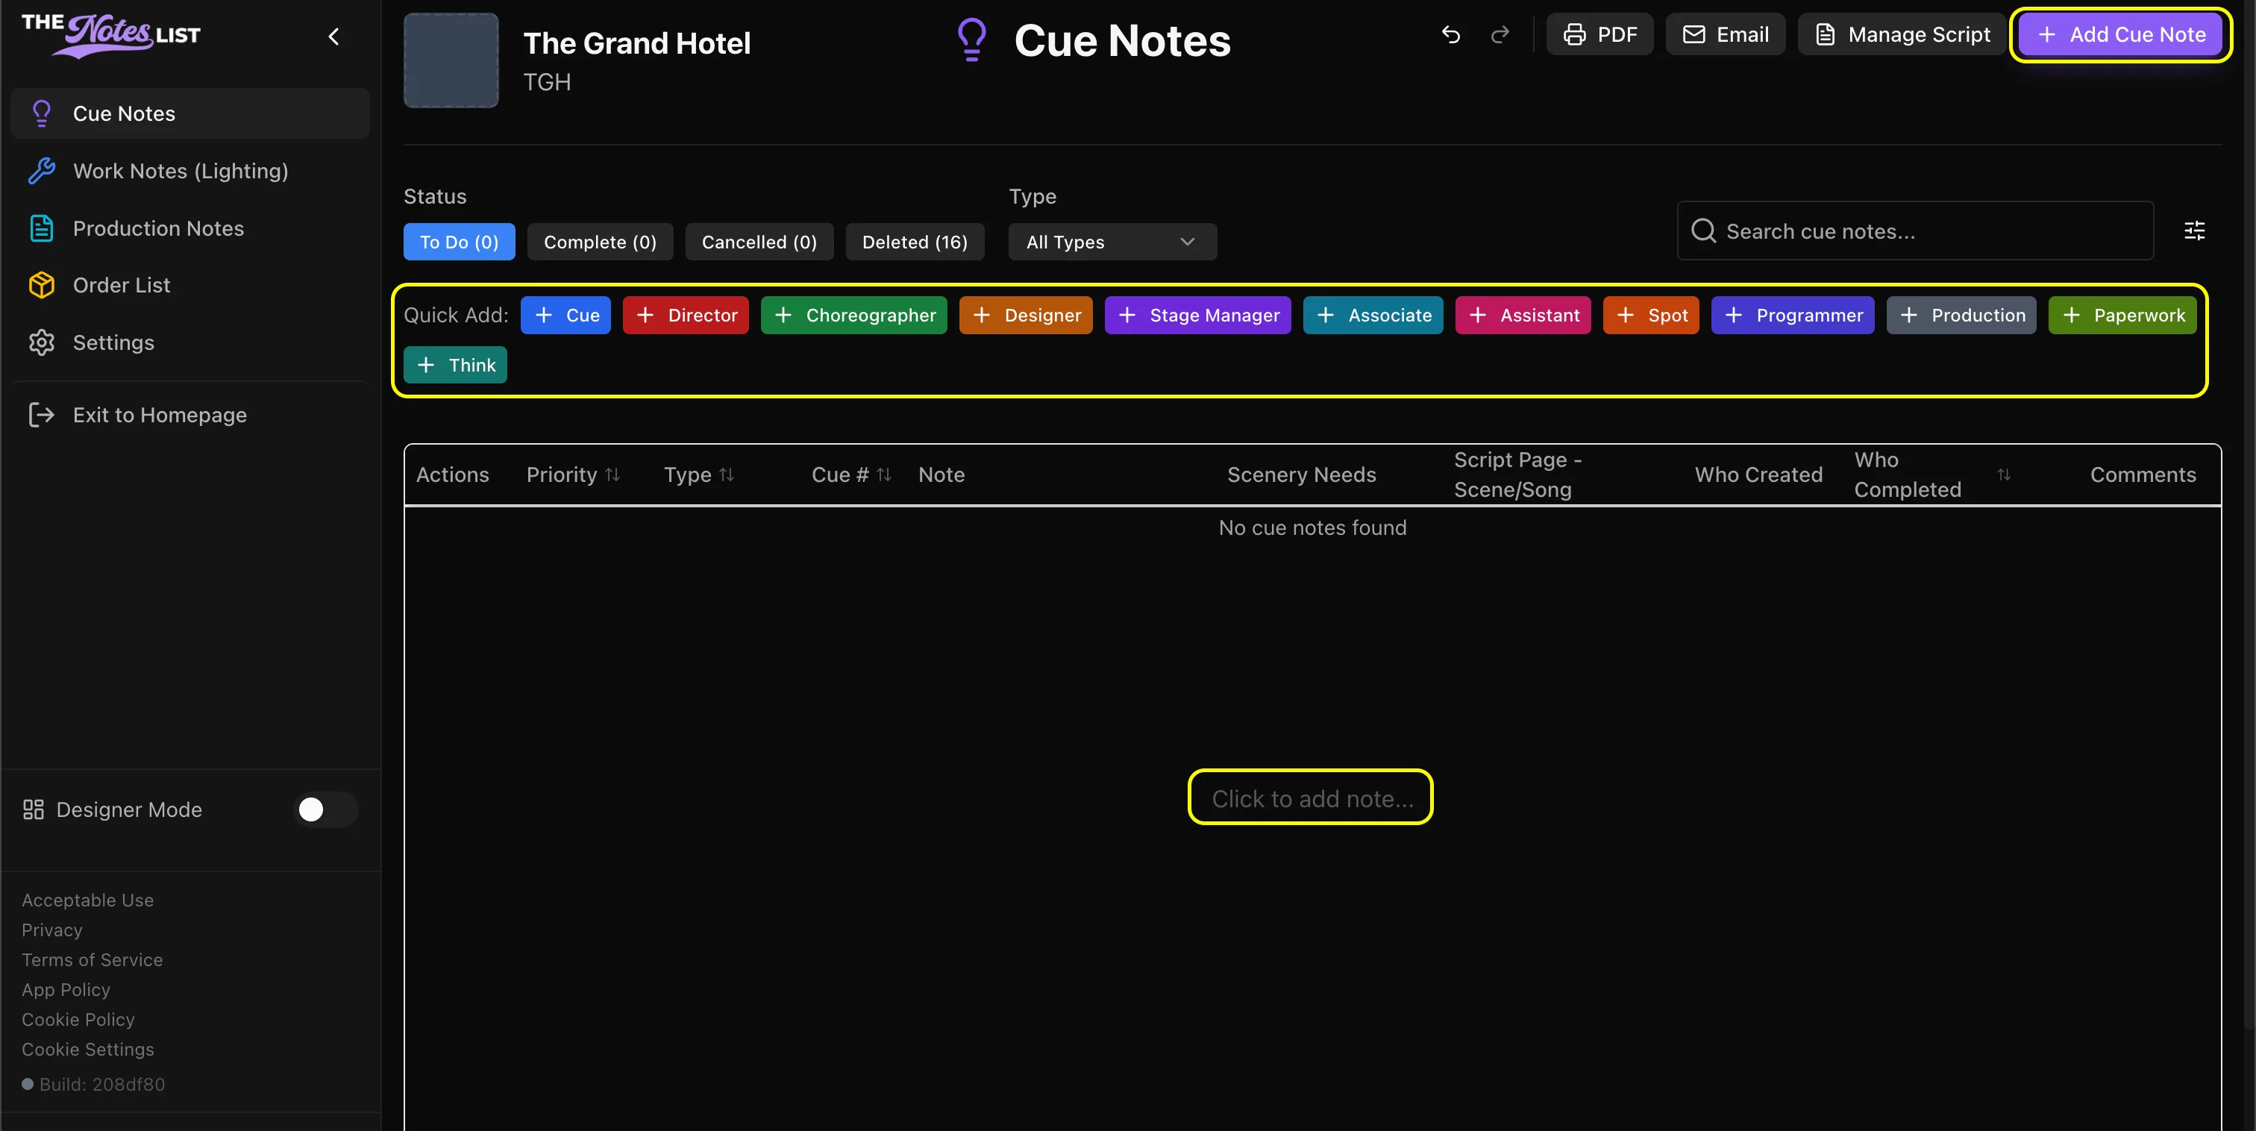Open Order List in sidebar
2256x1131 pixels.
[x=190, y=285]
